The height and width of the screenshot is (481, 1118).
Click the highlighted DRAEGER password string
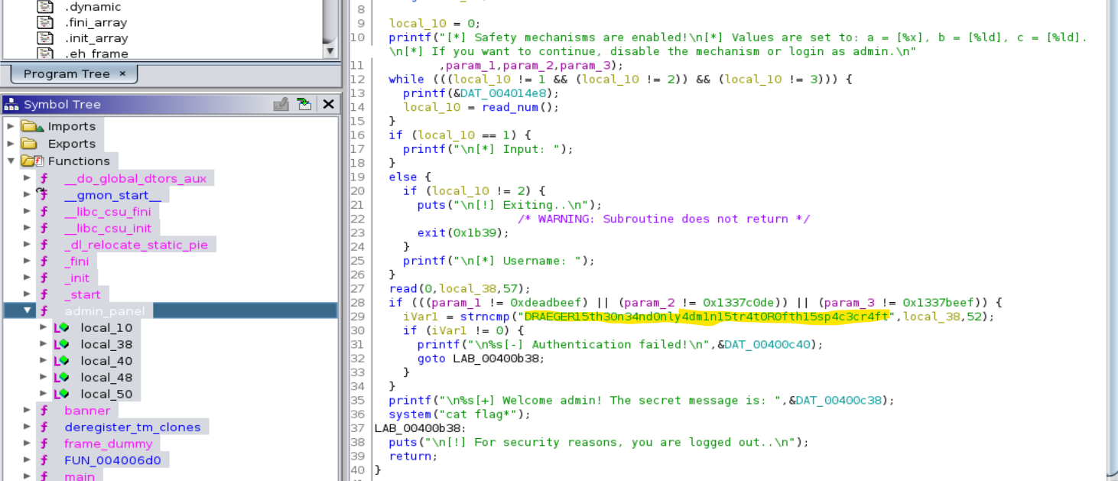(707, 316)
